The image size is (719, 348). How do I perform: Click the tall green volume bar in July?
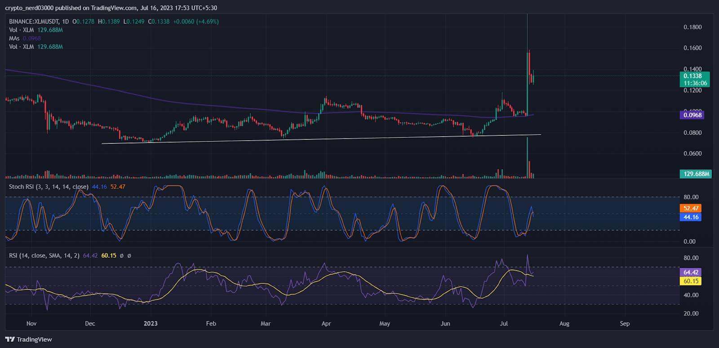527,158
